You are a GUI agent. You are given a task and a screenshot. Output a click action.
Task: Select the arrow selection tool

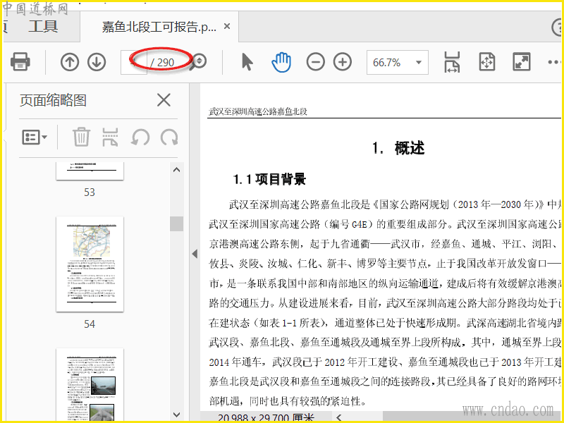pos(247,62)
